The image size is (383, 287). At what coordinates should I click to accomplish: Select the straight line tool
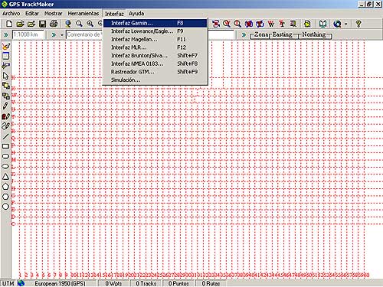coord(5,136)
